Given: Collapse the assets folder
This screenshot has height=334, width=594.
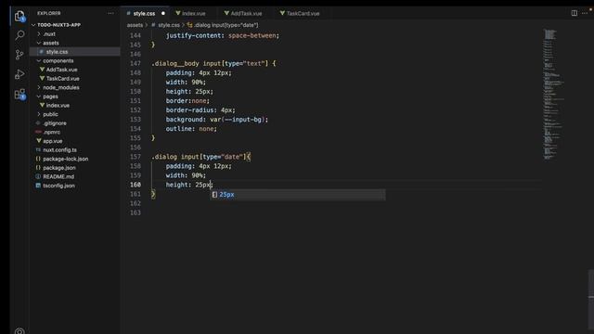Looking at the screenshot, I should click(x=51, y=43).
